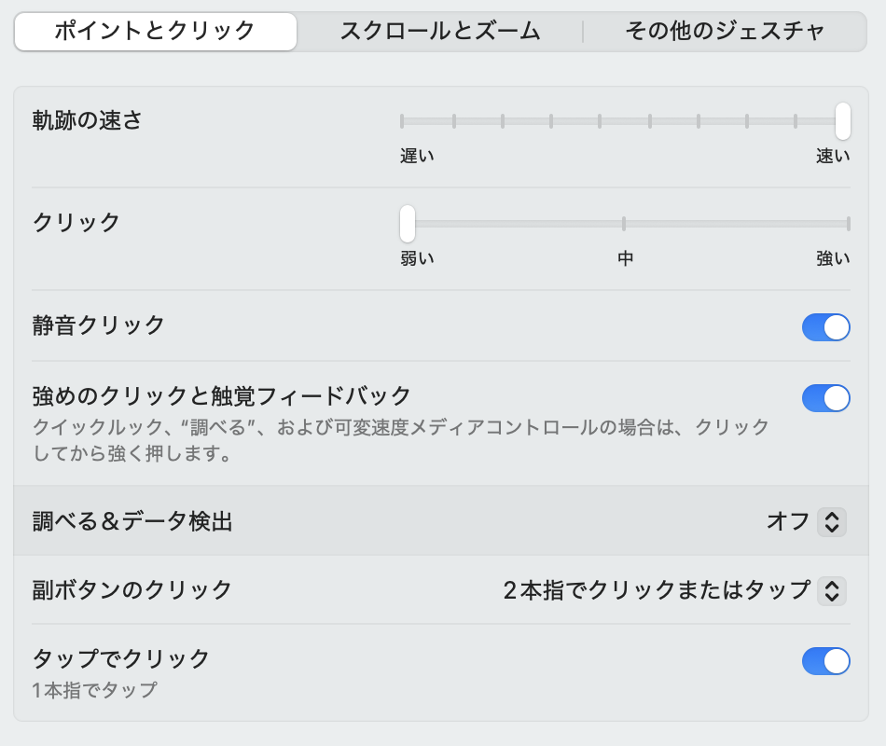Click the 速い label under tracking slider
The height and width of the screenshot is (746, 886).
(832, 157)
